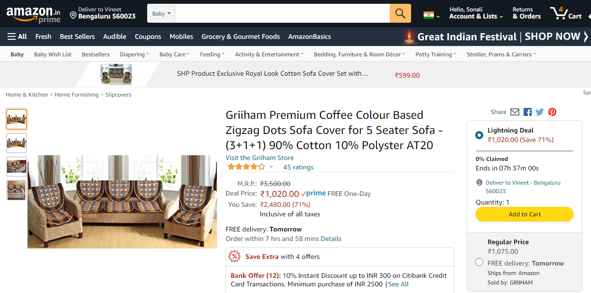The height and width of the screenshot is (293, 591).
Task: Click the Amazon.in prime logo
Action: [34, 14]
